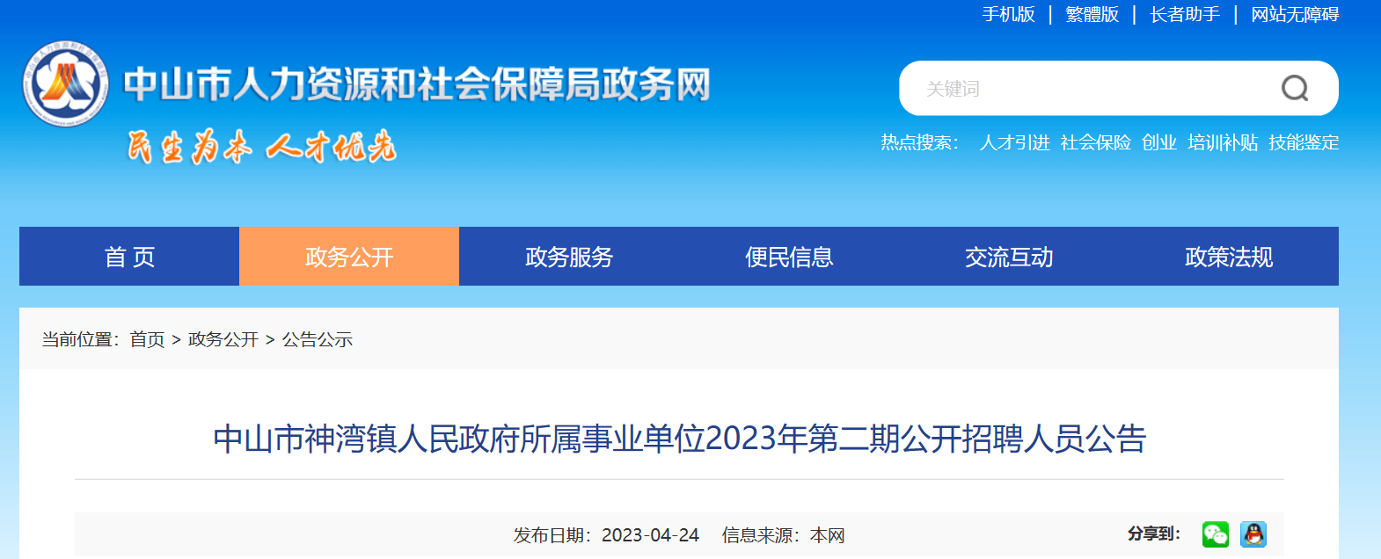1381x559 pixels.
Task: Click the publish date 2023-04-24
Action: tap(650, 535)
